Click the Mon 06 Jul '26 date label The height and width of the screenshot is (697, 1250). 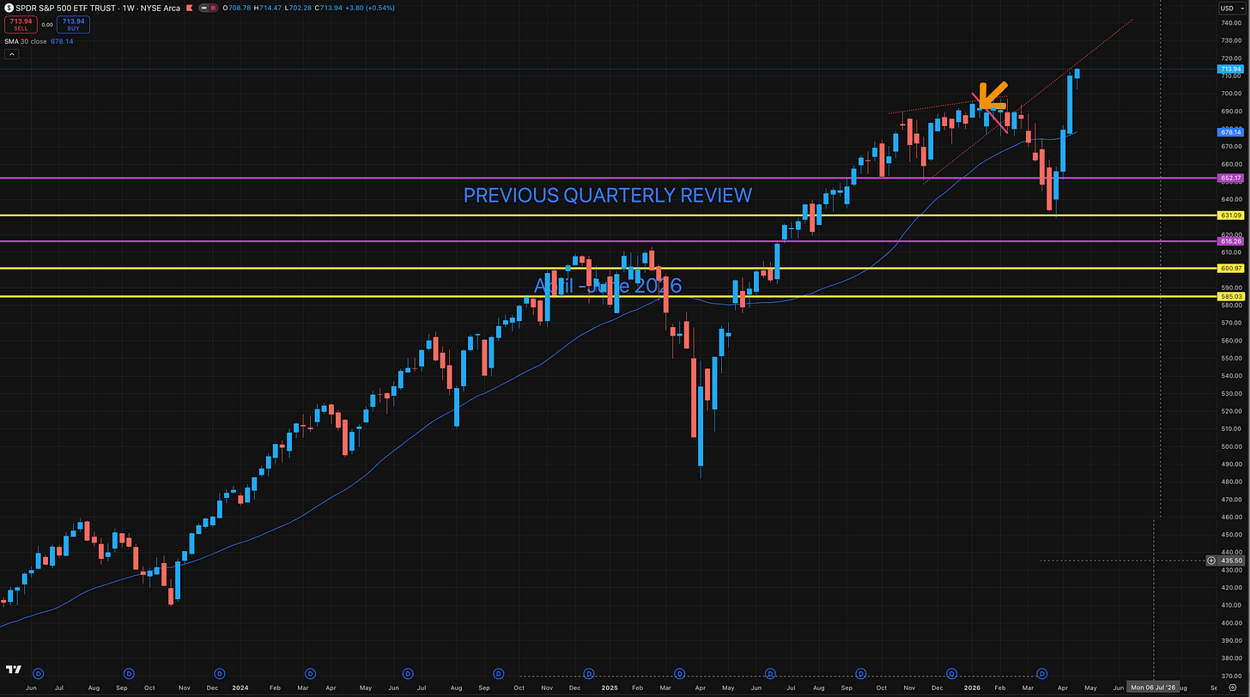1153,688
